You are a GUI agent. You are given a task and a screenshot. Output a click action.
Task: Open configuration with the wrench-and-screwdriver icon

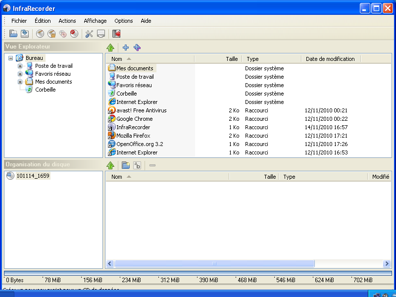coord(89,34)
